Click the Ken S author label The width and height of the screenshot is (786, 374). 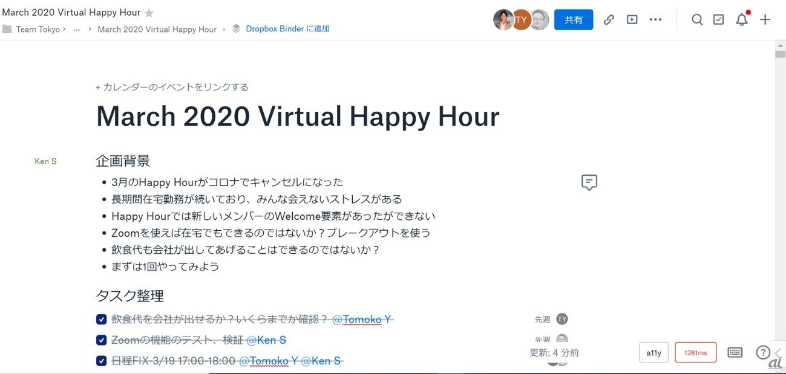46,161
